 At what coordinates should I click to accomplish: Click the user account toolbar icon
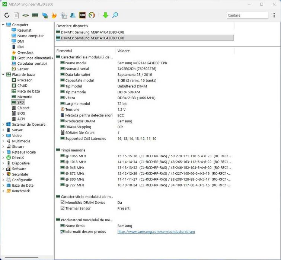[x=73, y=15]
